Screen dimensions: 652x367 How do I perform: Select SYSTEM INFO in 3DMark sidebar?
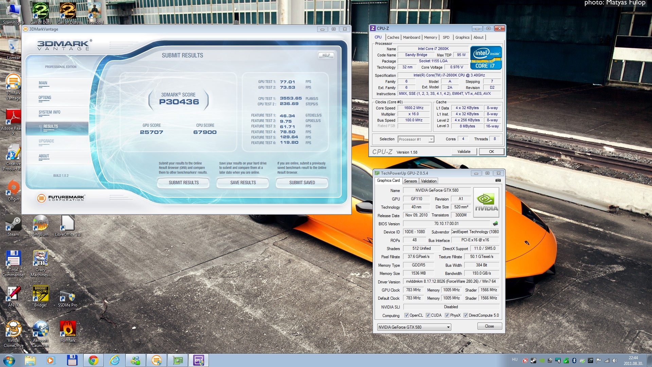click(50, 112)
